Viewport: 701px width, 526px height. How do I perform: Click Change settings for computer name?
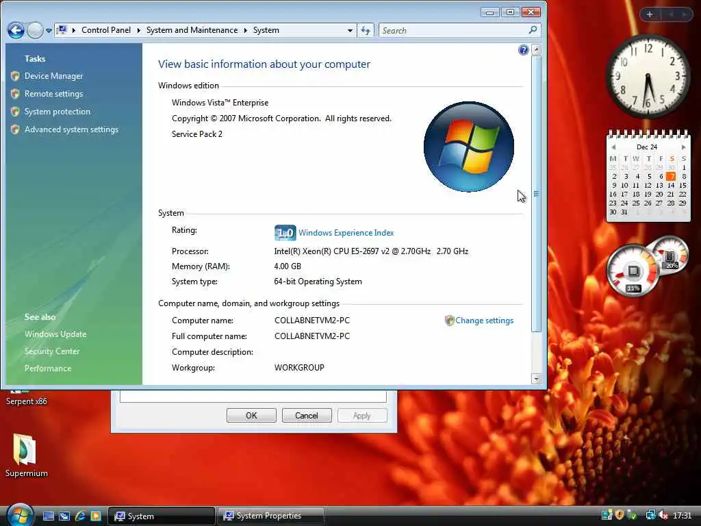(484, 321)
